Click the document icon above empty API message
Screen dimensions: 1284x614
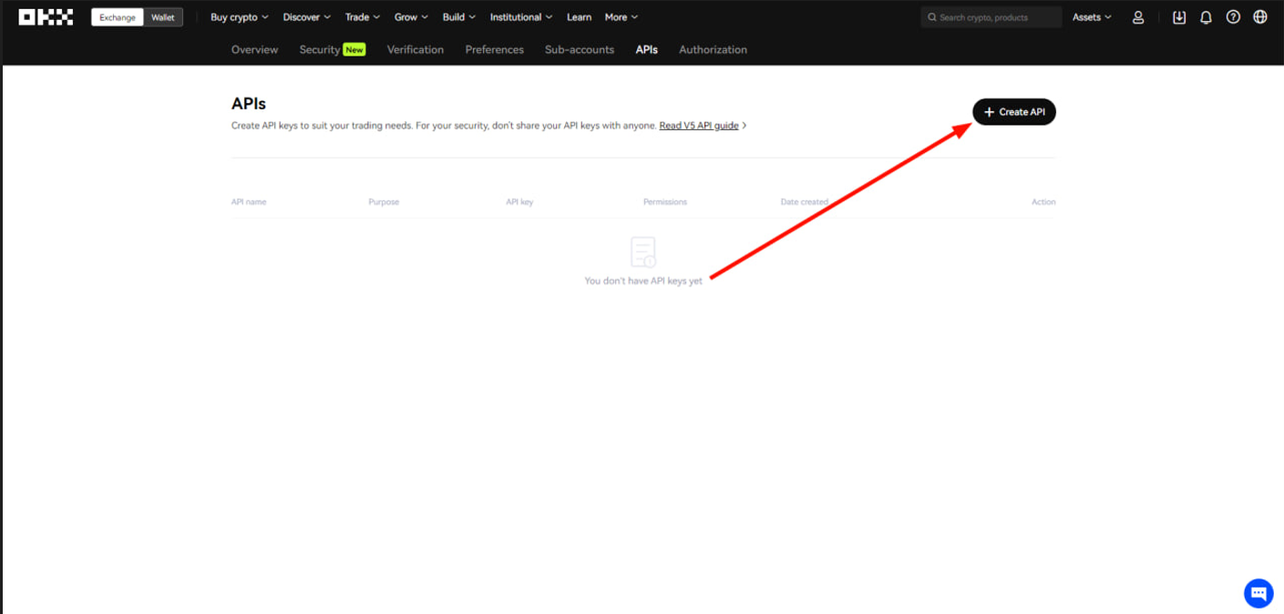click(642, 252)
